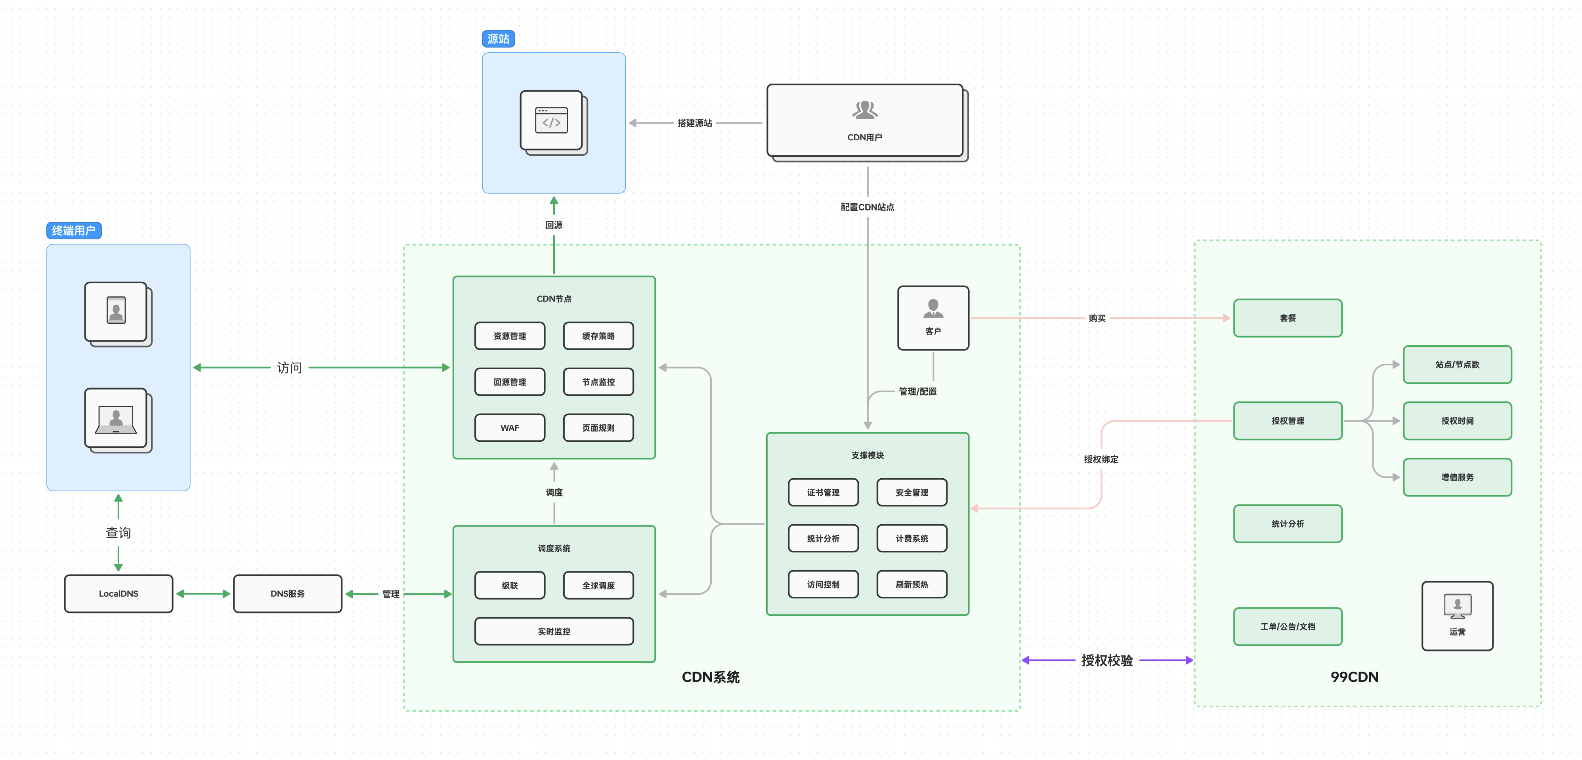The width and height of the screenshot is (1582, 760).
Task: Click the source site code window icon
Action: 551,120
